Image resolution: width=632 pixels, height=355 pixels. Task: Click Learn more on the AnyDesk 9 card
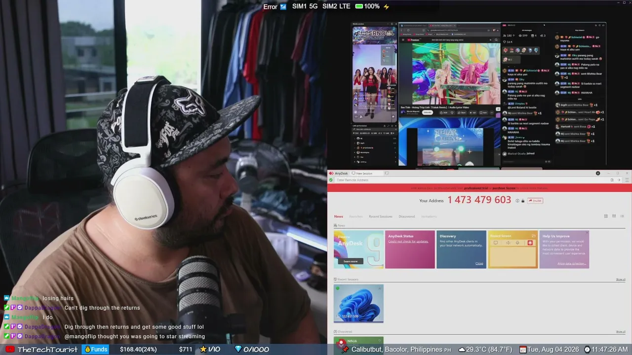click(351, 261)
